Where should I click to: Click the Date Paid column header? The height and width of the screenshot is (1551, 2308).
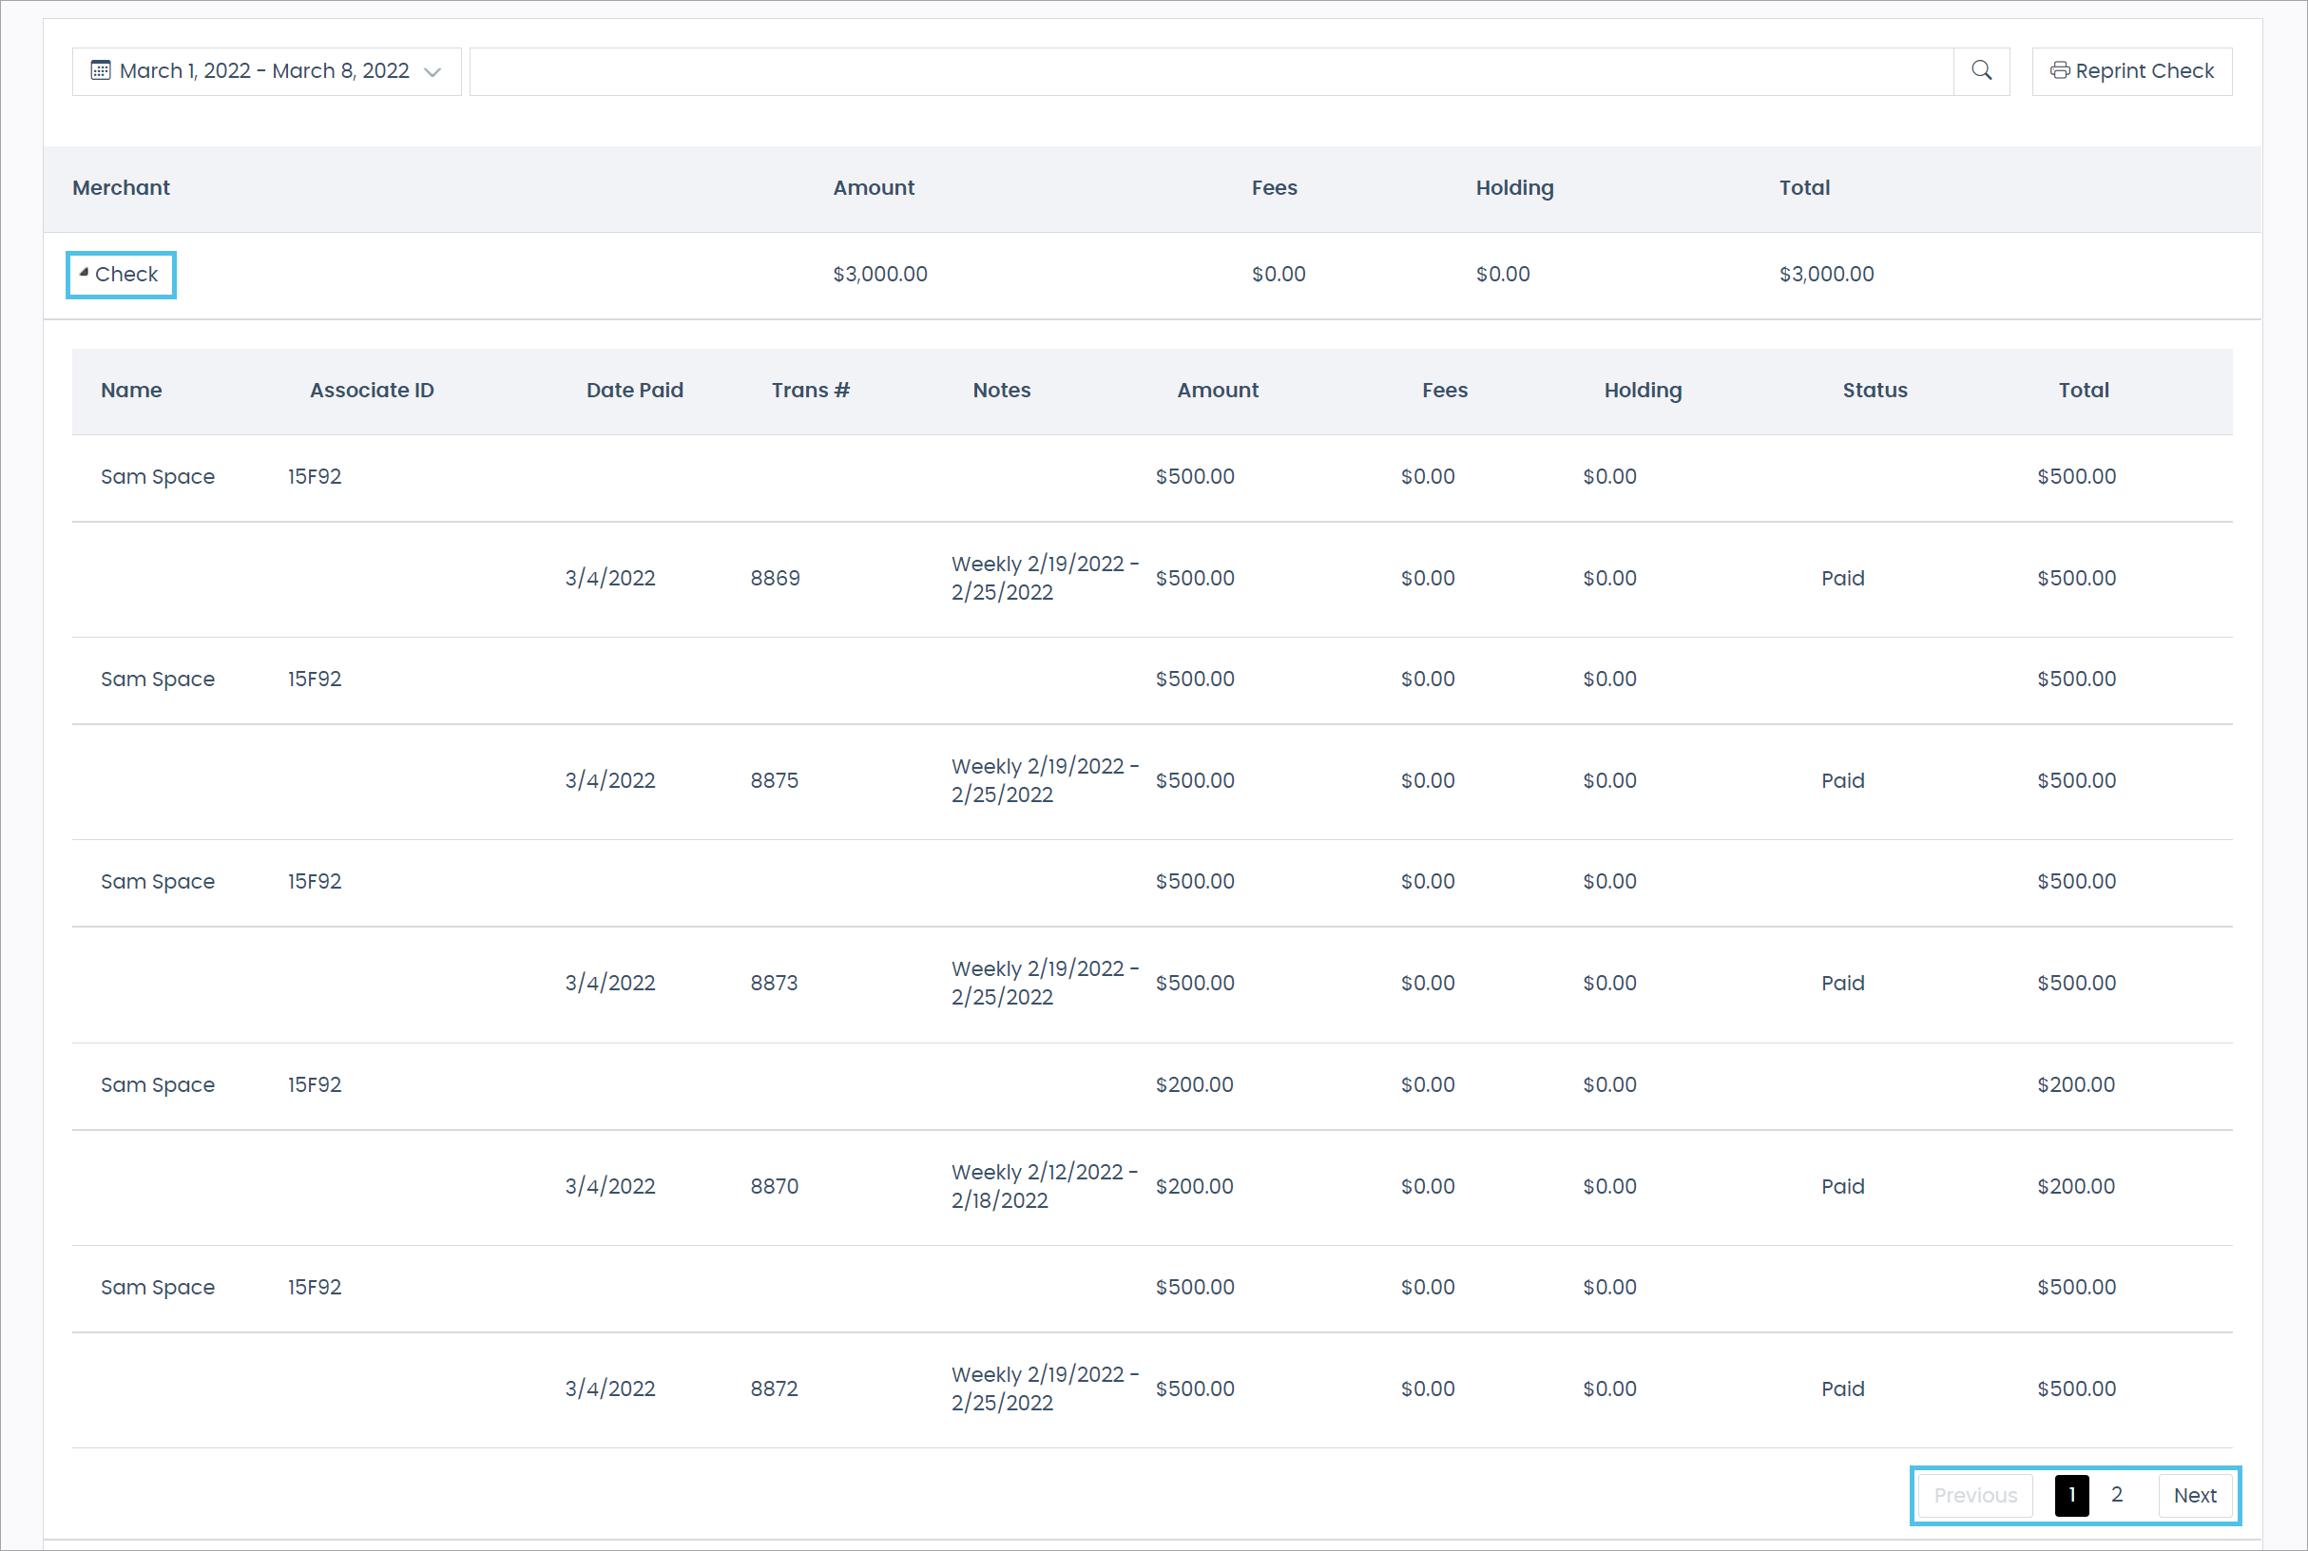(x=634, y=390)
